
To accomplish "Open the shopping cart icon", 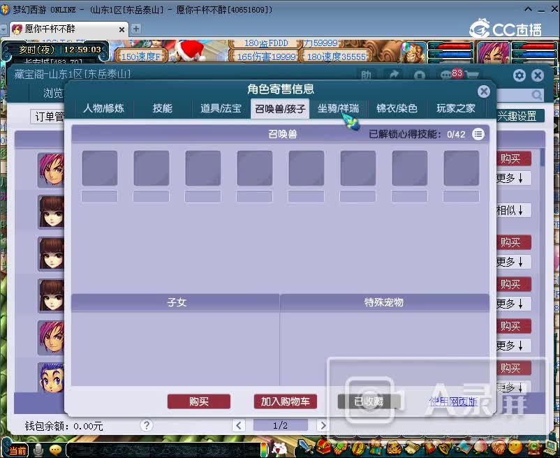I will pyautogui.click(x=472, y=75).
